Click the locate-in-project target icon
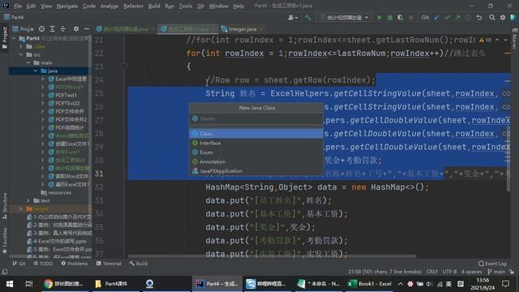This screenshot has width=519, height=292. pyautogui.click(x=41, y=29)
